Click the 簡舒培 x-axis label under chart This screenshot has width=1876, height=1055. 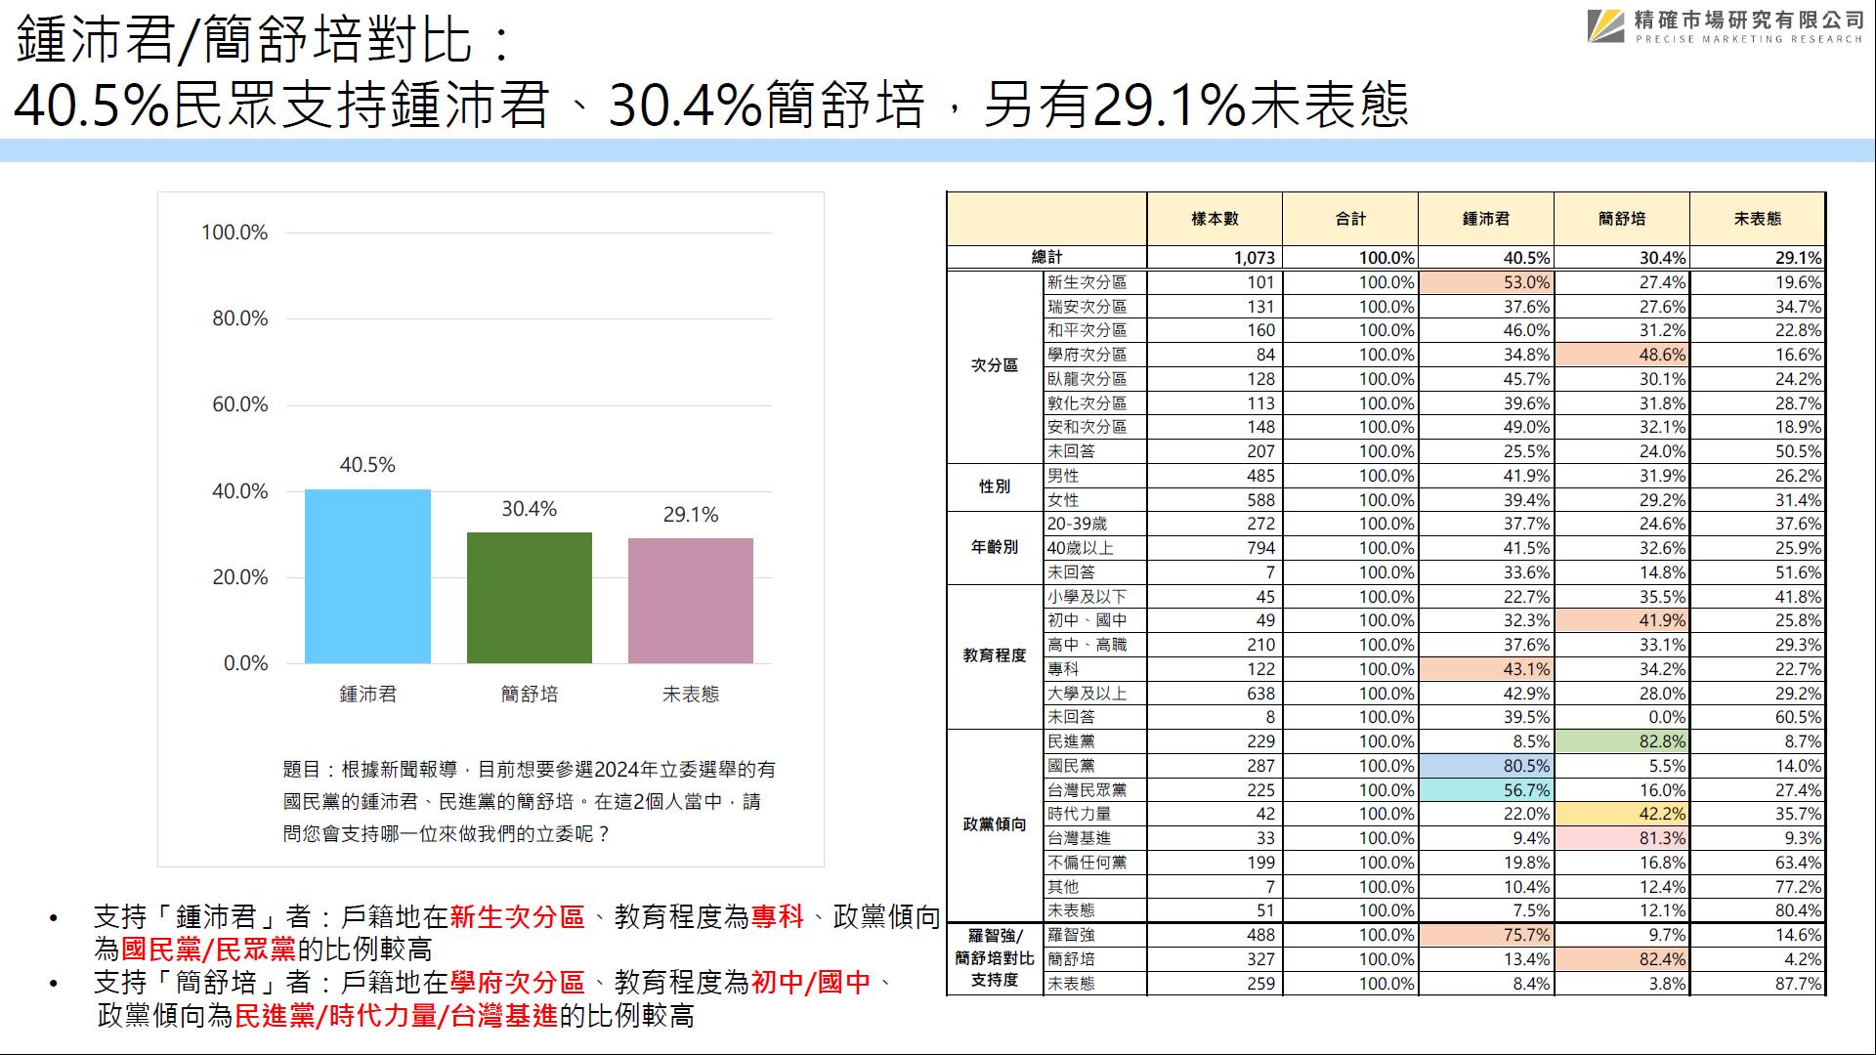(529, 694)
